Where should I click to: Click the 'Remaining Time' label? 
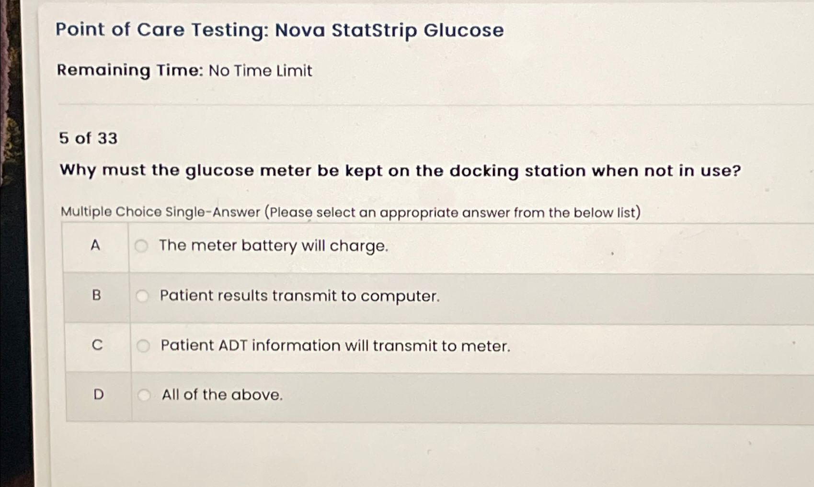point(130,70)
